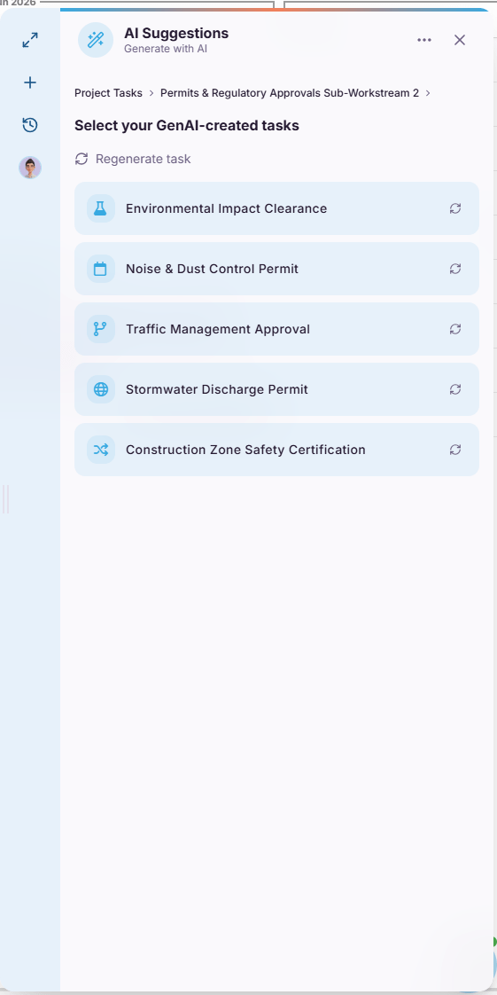Open Permits & Regulatory Approvals Sub-Workstream 2 breadcrumb
The image size is (497, 995).
(x=290, y=92)
